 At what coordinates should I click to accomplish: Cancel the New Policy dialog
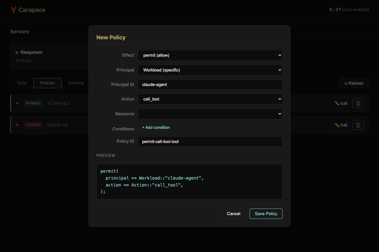(x=233, y=214)
